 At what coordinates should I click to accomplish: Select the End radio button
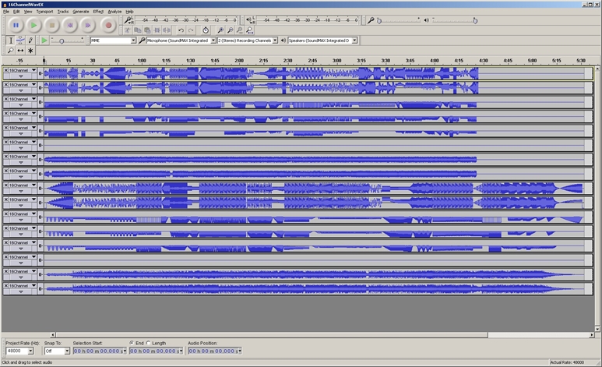tap(132, 343)
